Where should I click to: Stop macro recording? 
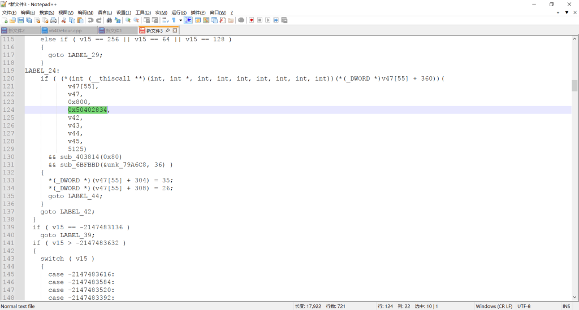coord(260,20)
